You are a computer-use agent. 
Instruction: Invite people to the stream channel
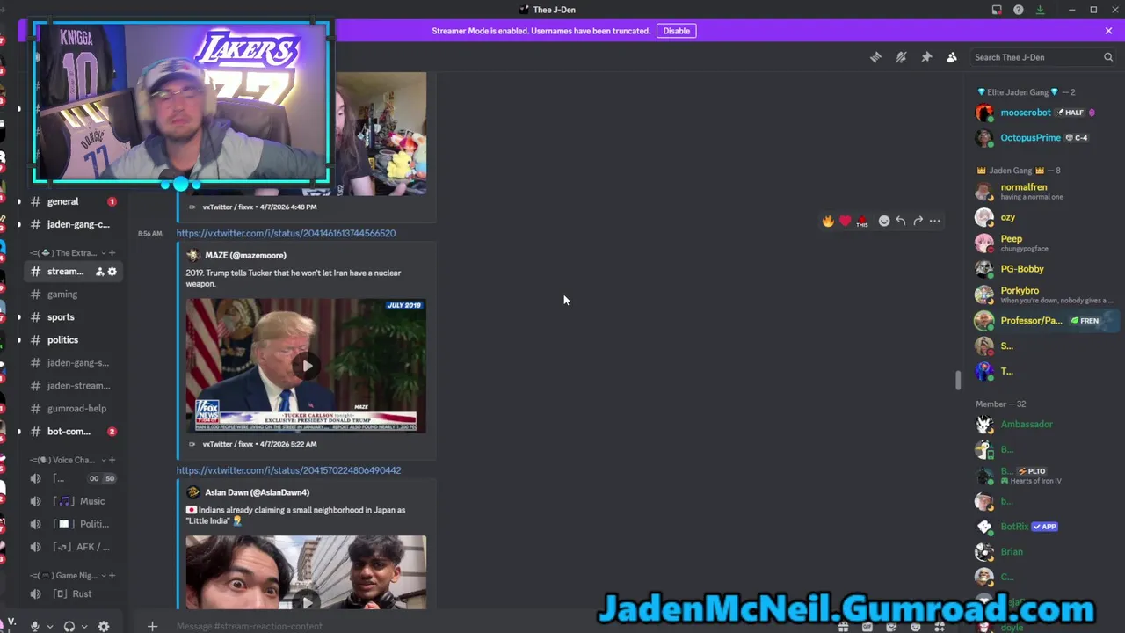coord(99,272)
